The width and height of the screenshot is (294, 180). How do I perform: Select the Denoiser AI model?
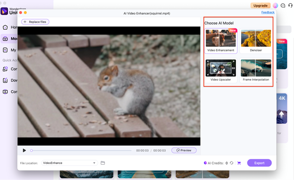click(256, 41)
